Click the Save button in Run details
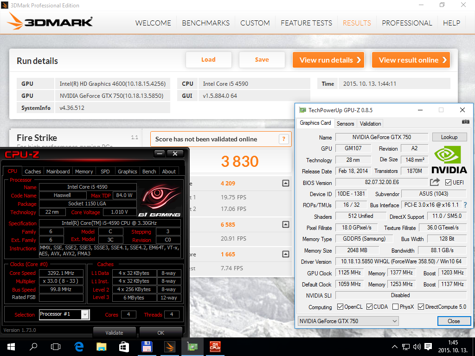Image resolution: width=475 pixels, height=356 pixels. click(x=262, y=60)
